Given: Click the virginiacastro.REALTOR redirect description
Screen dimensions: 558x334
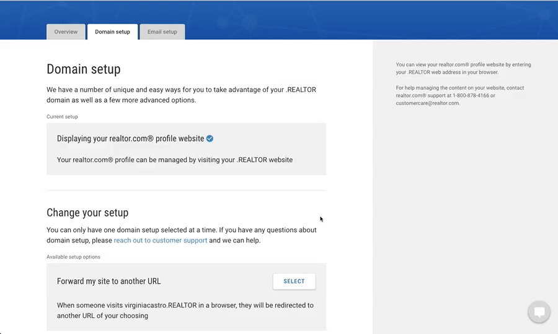Looking at the screenshot, I should (x=185, y=310).
